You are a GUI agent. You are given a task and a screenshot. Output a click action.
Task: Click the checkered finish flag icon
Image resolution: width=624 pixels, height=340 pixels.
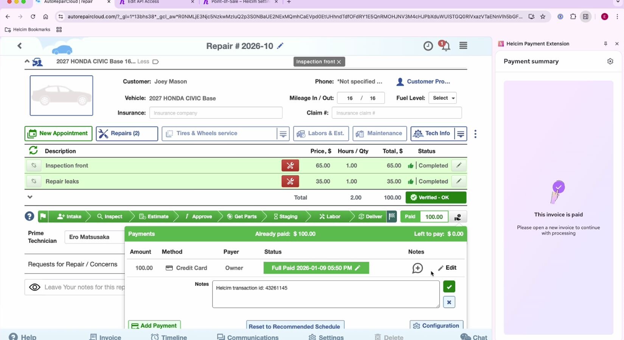point(392,216)
